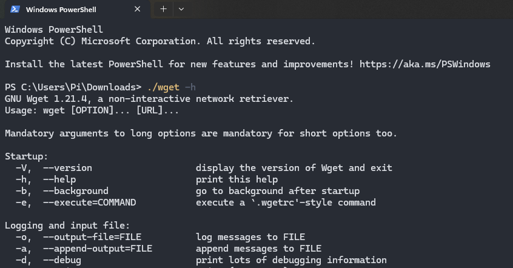Click the Microsoft Corporation copyright line

(160, 41)
